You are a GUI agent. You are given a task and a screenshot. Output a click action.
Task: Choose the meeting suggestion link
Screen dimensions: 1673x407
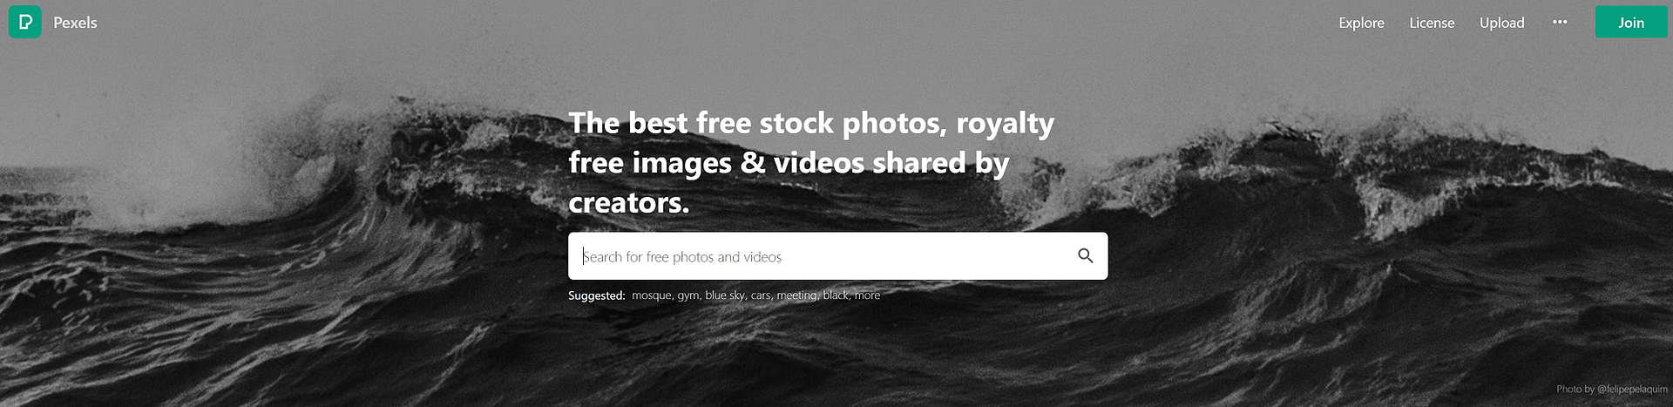796,295
